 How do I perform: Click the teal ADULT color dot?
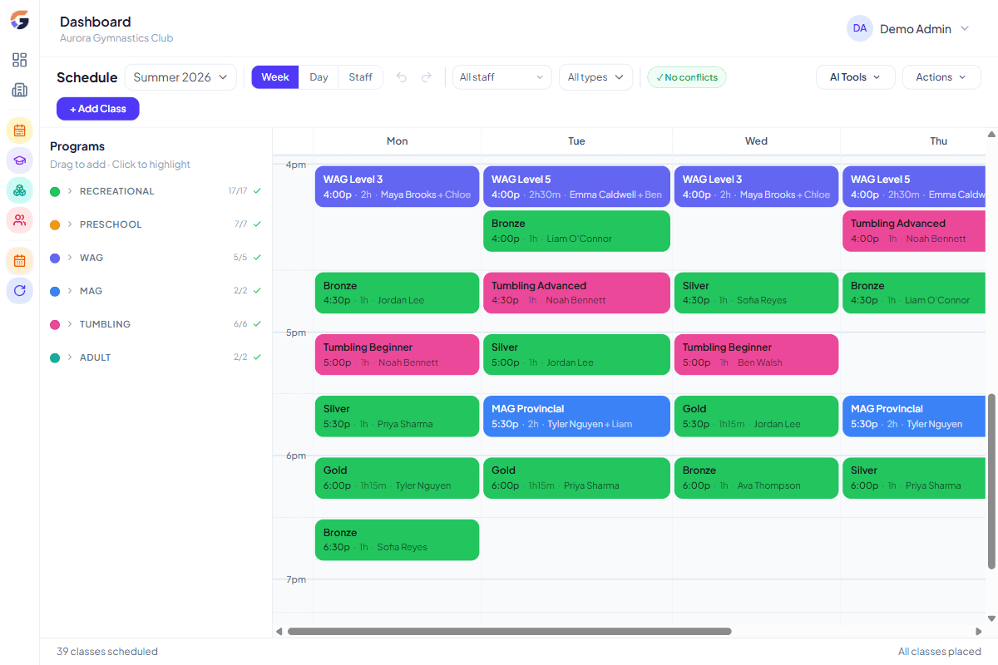55,358
